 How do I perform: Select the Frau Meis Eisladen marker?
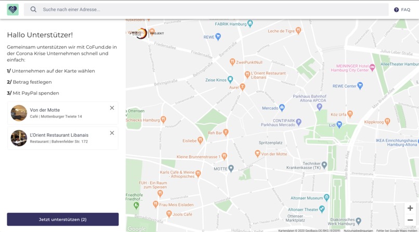point(155,204)
